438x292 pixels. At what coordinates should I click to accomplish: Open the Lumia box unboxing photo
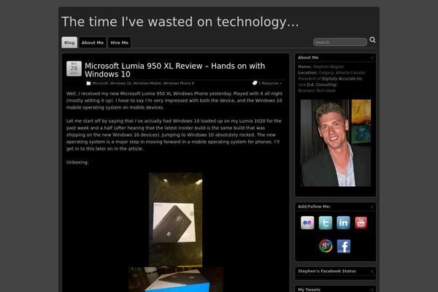click(175, 220)
